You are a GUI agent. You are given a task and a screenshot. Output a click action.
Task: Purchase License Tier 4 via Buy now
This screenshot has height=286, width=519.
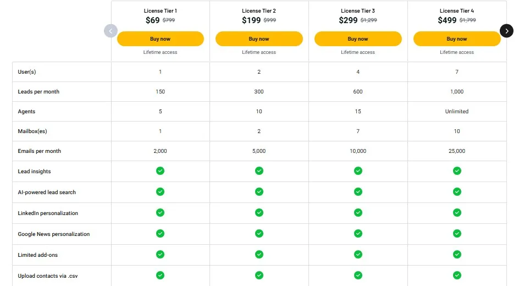pos(457,39)
